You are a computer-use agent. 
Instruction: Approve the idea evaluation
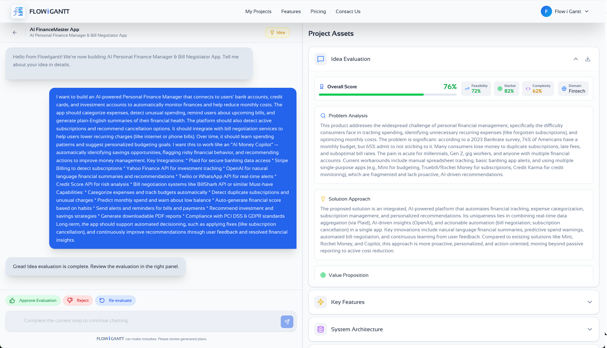click(x=33, y=300)
